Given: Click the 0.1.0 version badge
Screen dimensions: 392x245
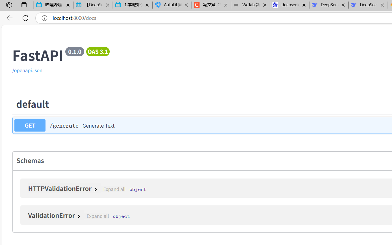Looking at the screenshot, I should 75,52.
